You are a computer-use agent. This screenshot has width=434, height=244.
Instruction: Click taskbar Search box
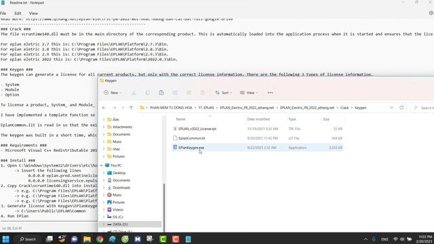pyautogui.click(x=28, y=239)
